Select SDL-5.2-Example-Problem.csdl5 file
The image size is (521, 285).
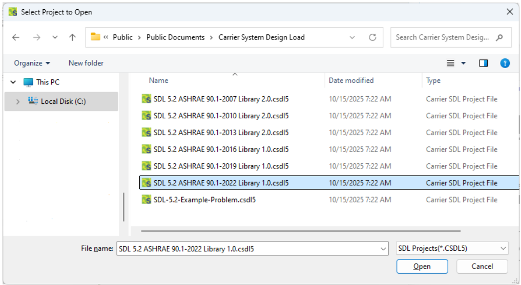click(x=205, y=200)
